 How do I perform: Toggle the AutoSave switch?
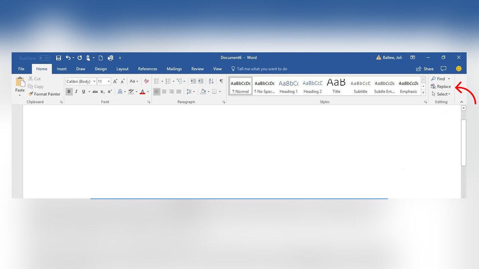click(44, 58)
